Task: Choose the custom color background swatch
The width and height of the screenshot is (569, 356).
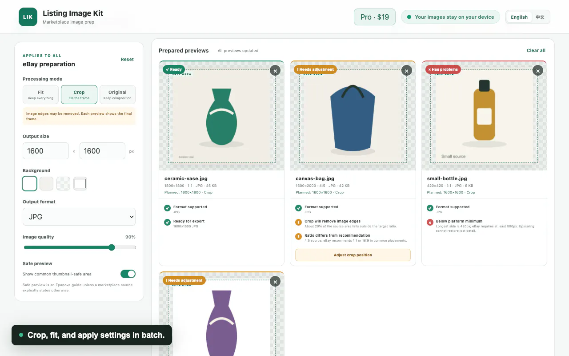Action: 80,183
